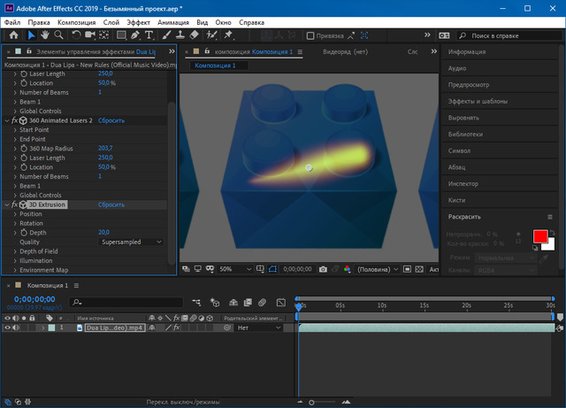Click the red foreground color swatch
This screenshot has height=408, width=566.
[539, 236]
